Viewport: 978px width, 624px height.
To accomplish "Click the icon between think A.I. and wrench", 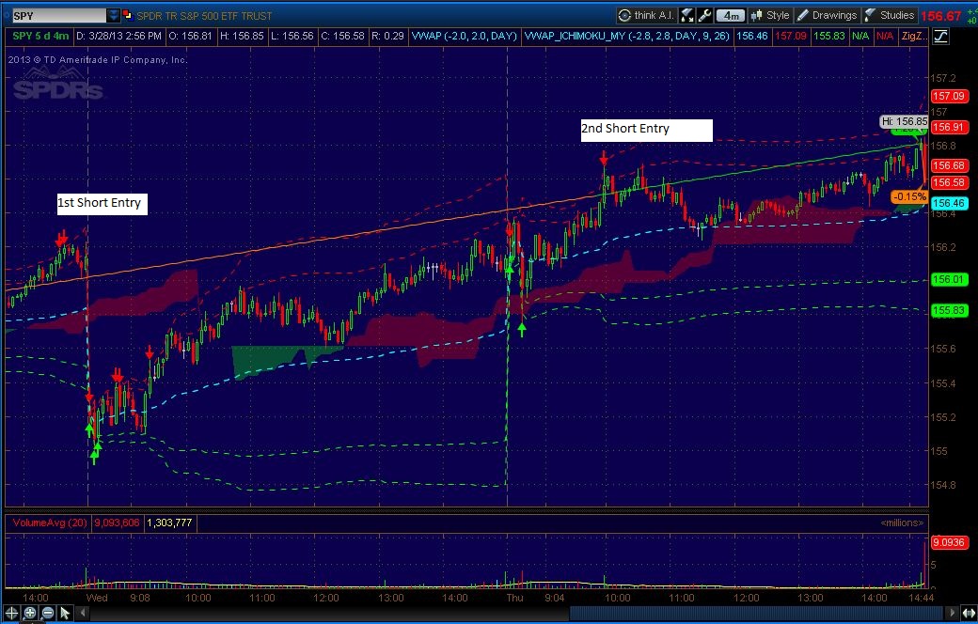I will [687, 15].
